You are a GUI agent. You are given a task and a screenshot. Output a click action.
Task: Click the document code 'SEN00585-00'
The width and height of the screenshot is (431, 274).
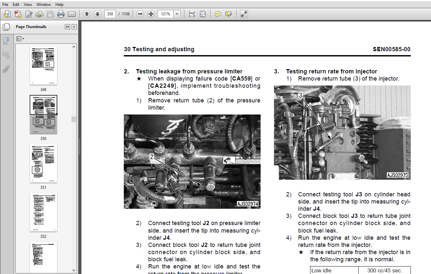pos(392,49)
